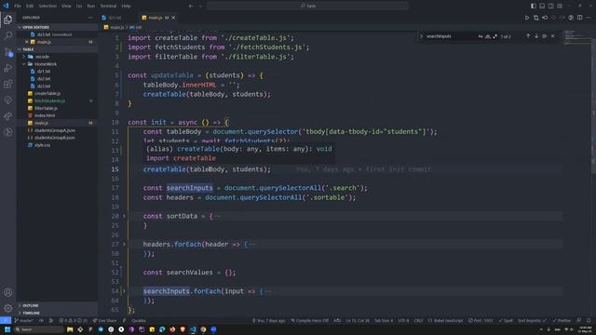
Task: Open the Accounts icon in activity bar
Action: (x=8, y=292)
